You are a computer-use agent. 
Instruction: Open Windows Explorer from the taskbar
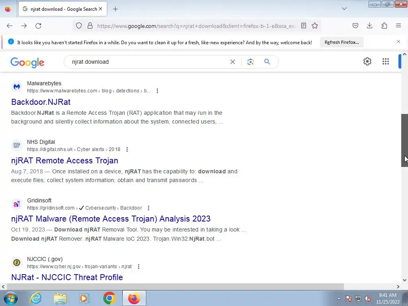pos(60,298)
